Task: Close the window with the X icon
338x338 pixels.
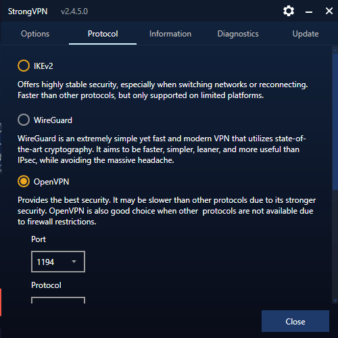Action: pos(329,11)
